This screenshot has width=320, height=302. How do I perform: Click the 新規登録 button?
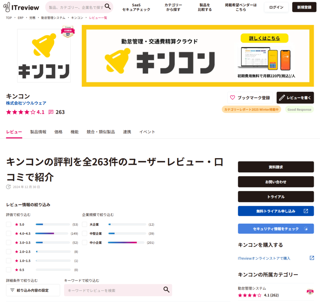coord(304,7)
